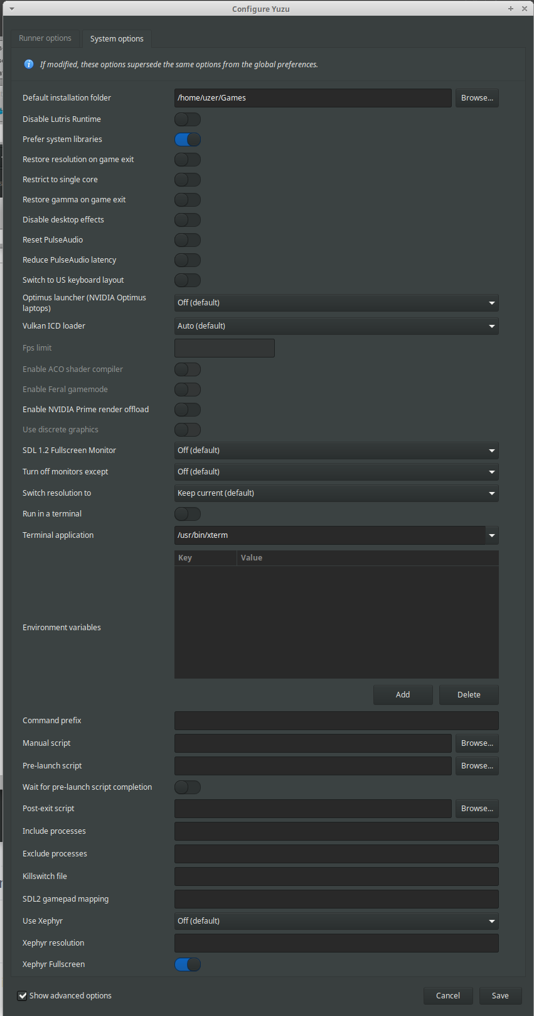This screenshot has width=534, height=1016.
Task: Disable Xephyr Fullscreen switch
Action: click(x=188, y=964)
